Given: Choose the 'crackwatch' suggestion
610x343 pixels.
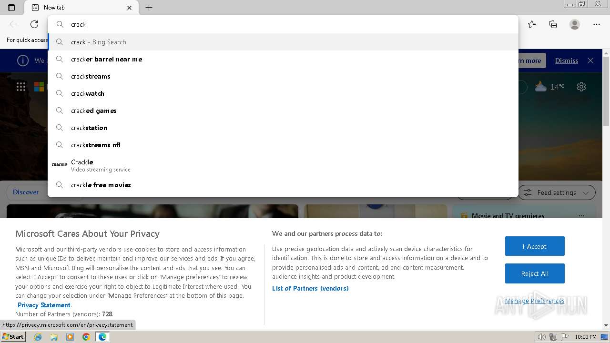Looking at the screenshot, I should tap(283, 93).
